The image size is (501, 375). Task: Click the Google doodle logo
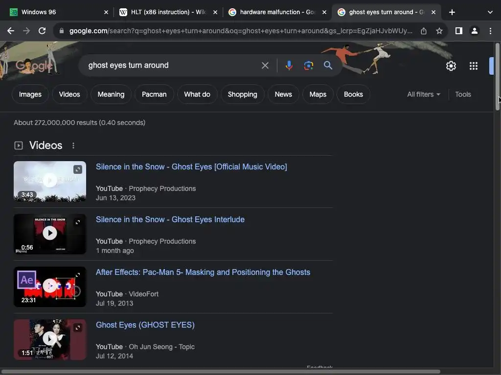[34, 66]
